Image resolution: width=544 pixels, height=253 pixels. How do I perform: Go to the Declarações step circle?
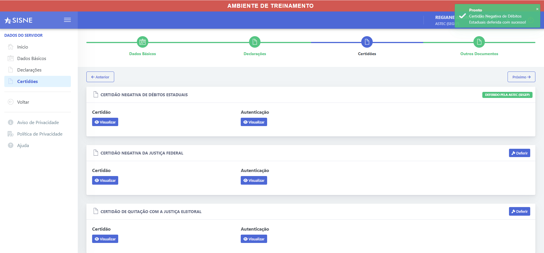[255, 42]
